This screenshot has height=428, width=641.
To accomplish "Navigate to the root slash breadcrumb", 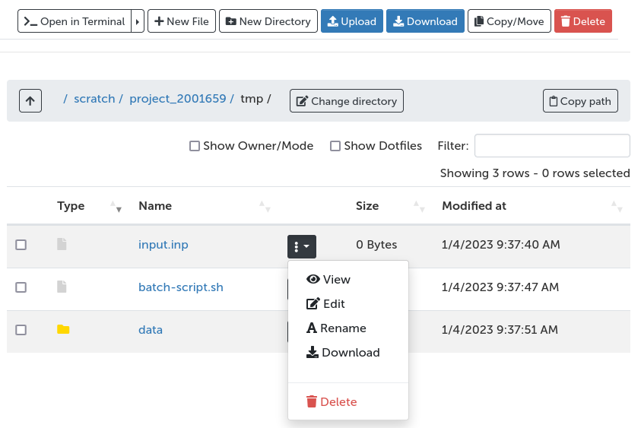I will point(65,99).
